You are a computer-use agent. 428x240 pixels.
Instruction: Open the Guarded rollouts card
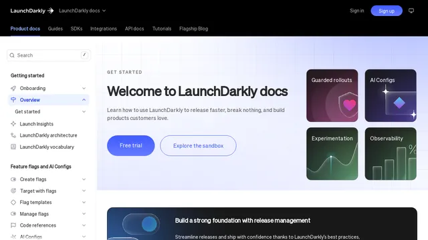(x=332, y=95)
